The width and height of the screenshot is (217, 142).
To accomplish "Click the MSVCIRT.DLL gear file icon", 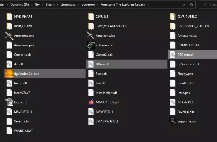I will [x=9, y=112].
